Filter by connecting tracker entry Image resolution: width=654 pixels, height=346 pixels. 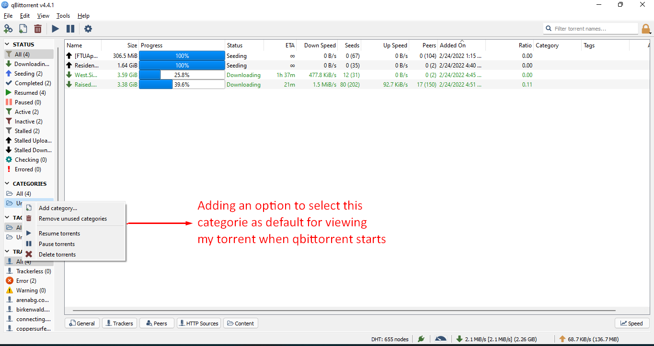(x=29, y=319)
